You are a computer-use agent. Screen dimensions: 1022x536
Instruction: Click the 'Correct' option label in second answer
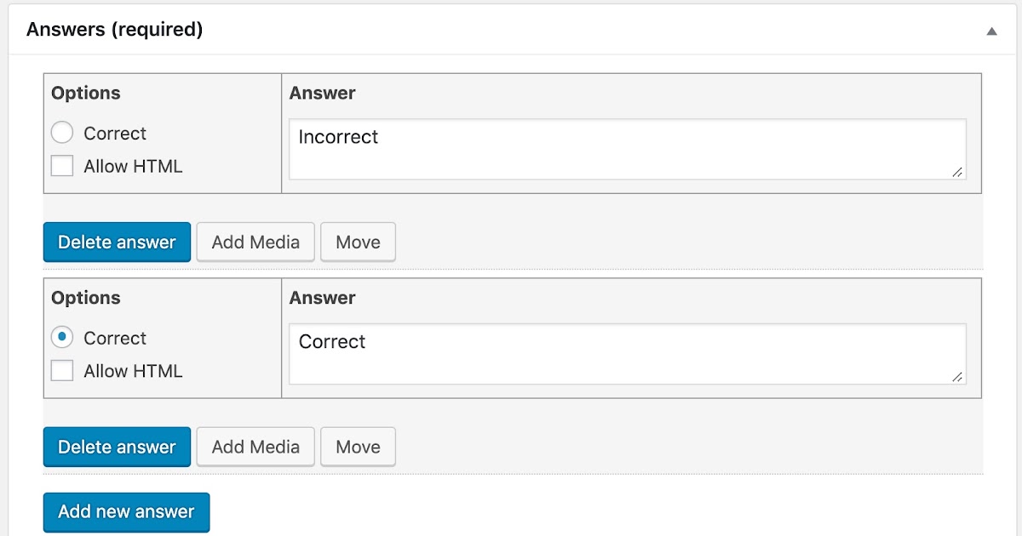coord(115,338)
